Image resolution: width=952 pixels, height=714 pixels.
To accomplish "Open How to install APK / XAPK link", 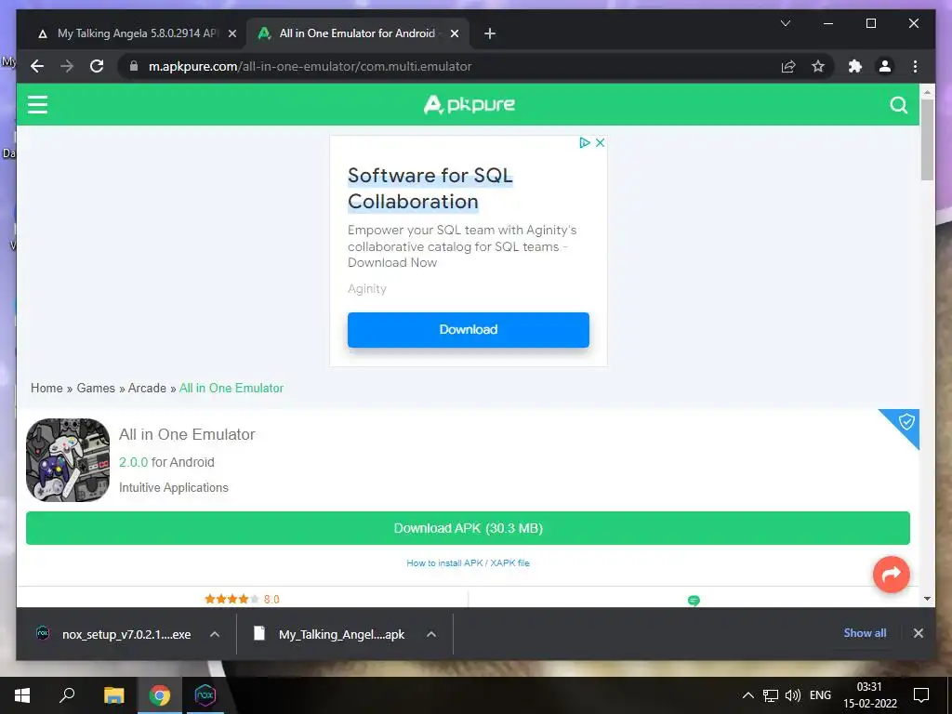I will pos(469,562).
